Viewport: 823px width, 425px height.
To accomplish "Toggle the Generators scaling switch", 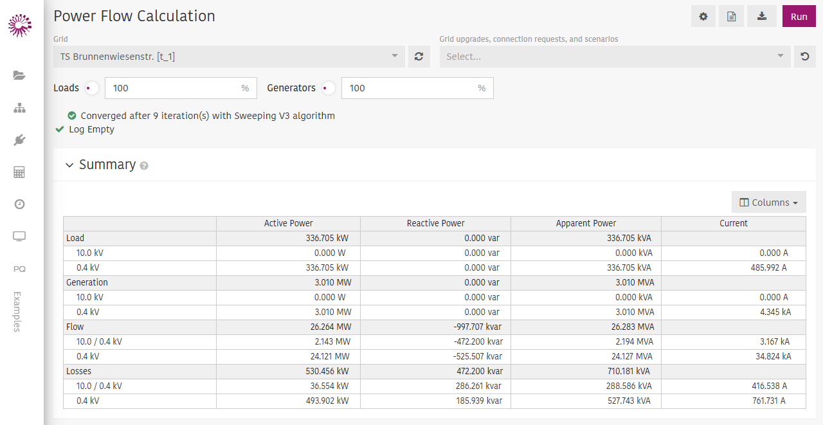I will pyautogui.click(x=328, y=88).
